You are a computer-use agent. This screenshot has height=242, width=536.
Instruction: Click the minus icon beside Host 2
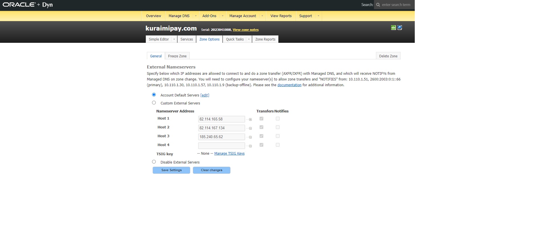click(x=250, y=128)
